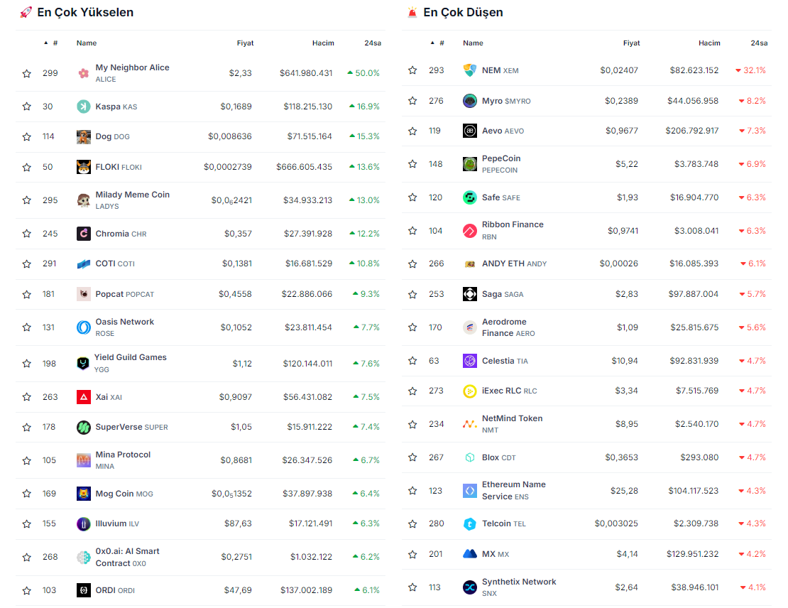788x608 pixels.
Task: Click the PepeCoin frog logo icon
Action: click(470, 164)
